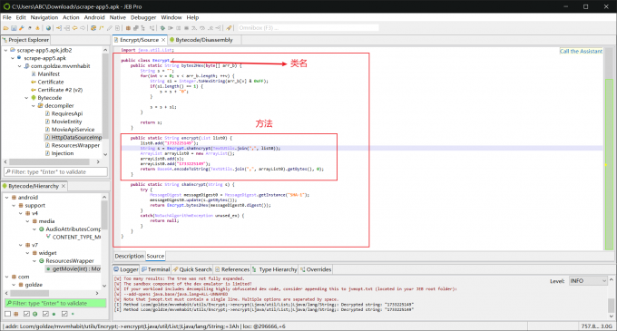Select CONTENT_TYPE_M field in hierarchy
Screen dimensions: 617x331
point(76,237)
